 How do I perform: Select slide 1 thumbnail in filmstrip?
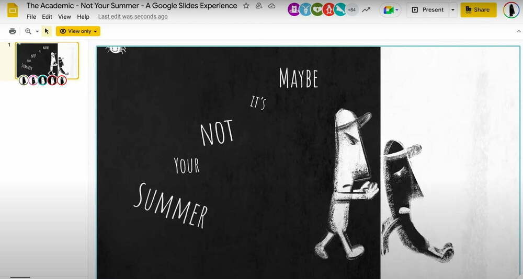pyautogui.click(x=47, y=60)
